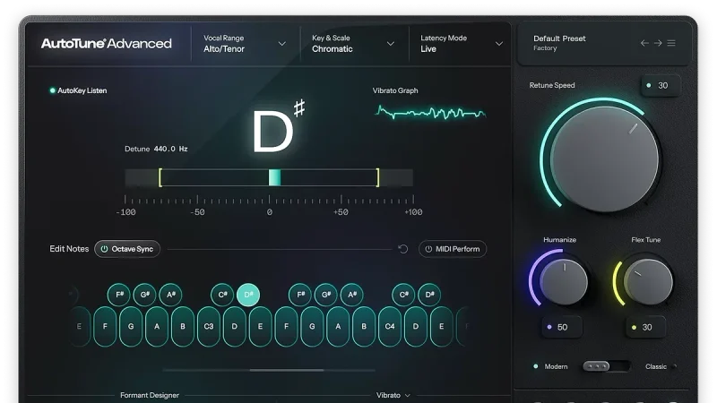Open the Vocal Range dropdown
Screen dimensions: 717x403
pyautogui.click(x=245, y=43)
